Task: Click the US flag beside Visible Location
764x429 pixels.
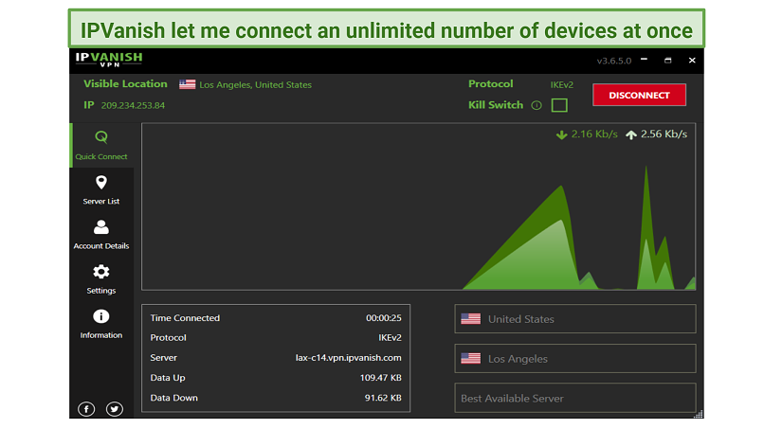Action: [187, 84]
